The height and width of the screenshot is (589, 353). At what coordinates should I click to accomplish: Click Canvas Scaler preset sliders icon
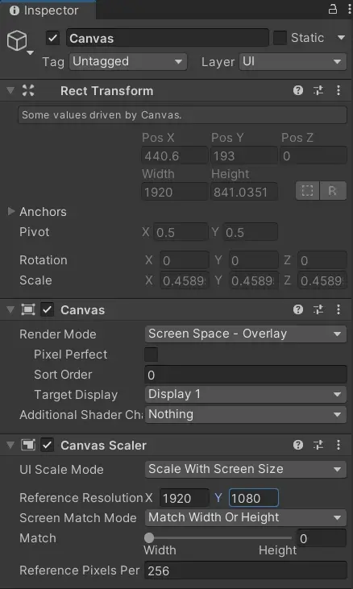(318, 445)
